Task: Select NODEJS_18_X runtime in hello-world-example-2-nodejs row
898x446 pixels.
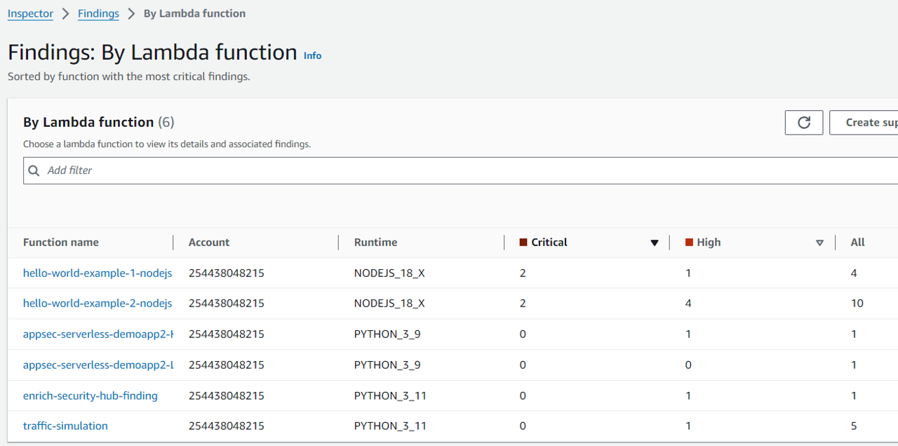Action: pyautogui.click(x=389, y=303)
